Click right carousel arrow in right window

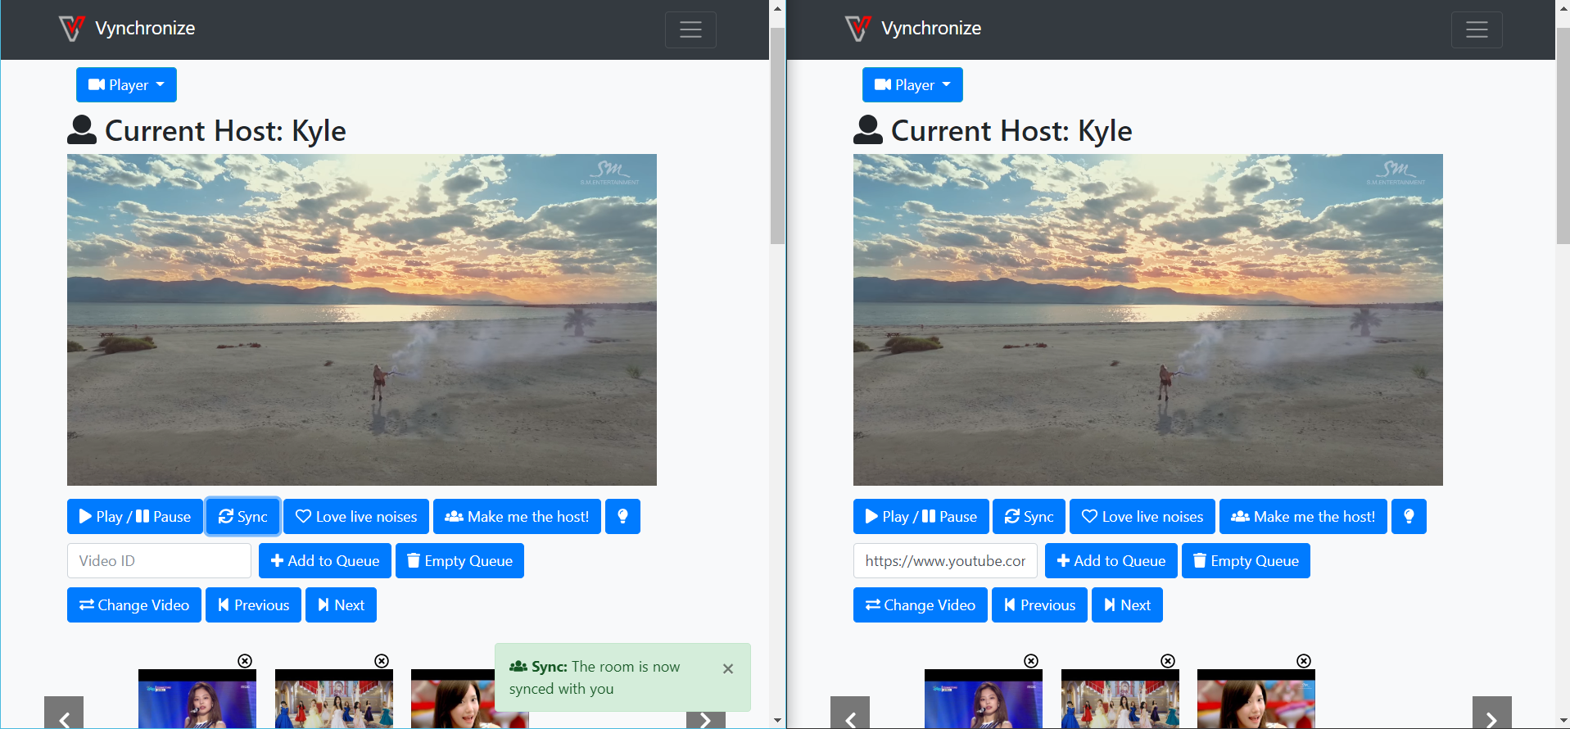coord(1491,713)
